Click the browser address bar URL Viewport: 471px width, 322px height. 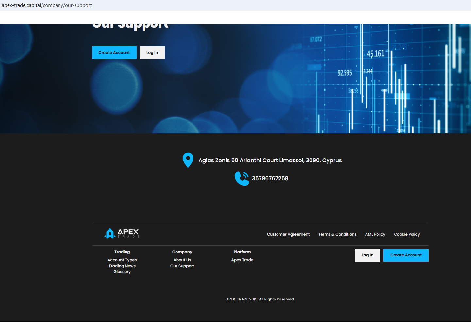point(47,5)
